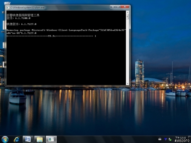The height and width of the screenshot is (143, 191).
Task: Launch Internet Explorer from the taskbar
Action: 17,139
